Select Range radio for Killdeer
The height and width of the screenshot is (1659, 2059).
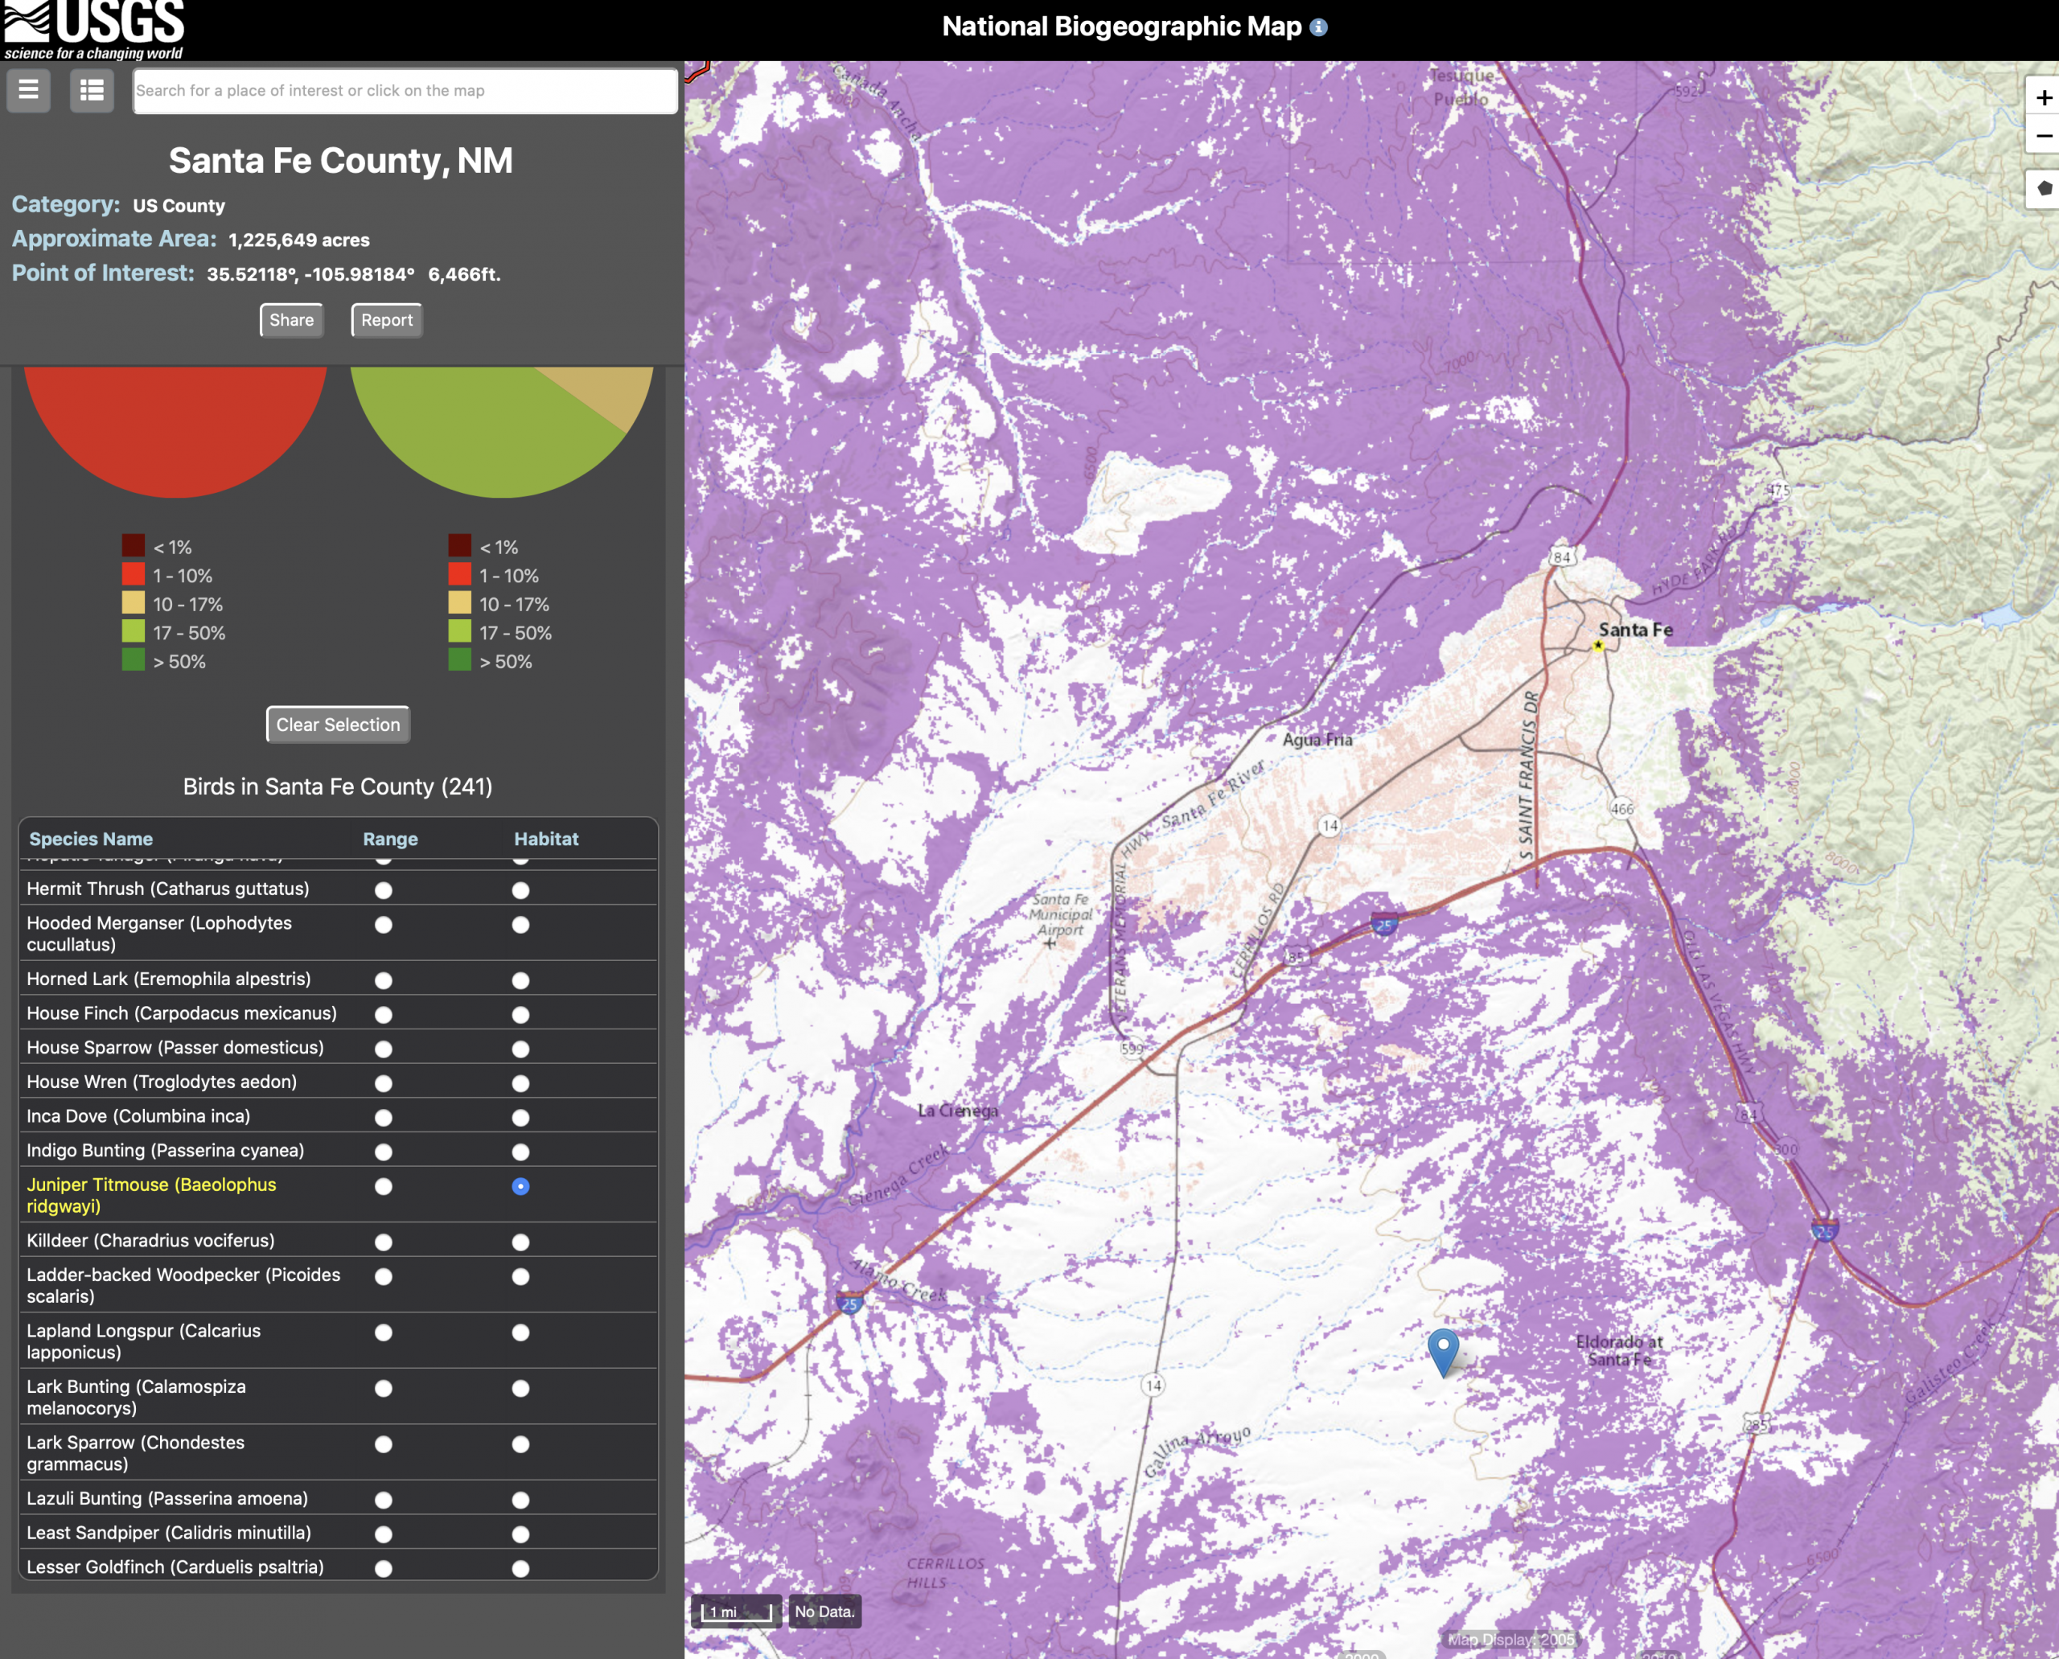tap(384, 1242)
